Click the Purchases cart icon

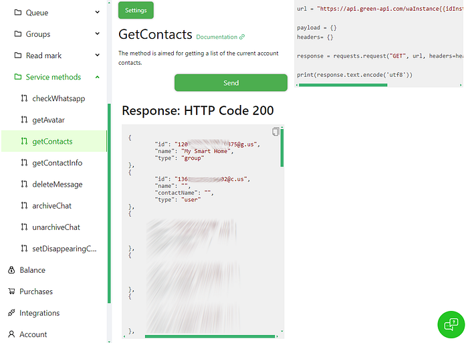point(11,291)
